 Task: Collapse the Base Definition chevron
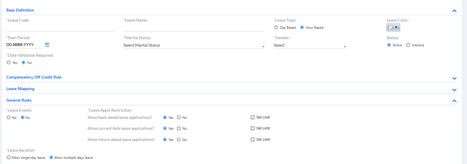click(x=454, y=11)
